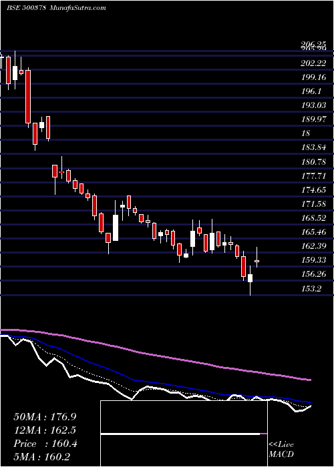Select the 156.26 price label
The height and width of the screenshot is (467, 334).
point(315,274)
